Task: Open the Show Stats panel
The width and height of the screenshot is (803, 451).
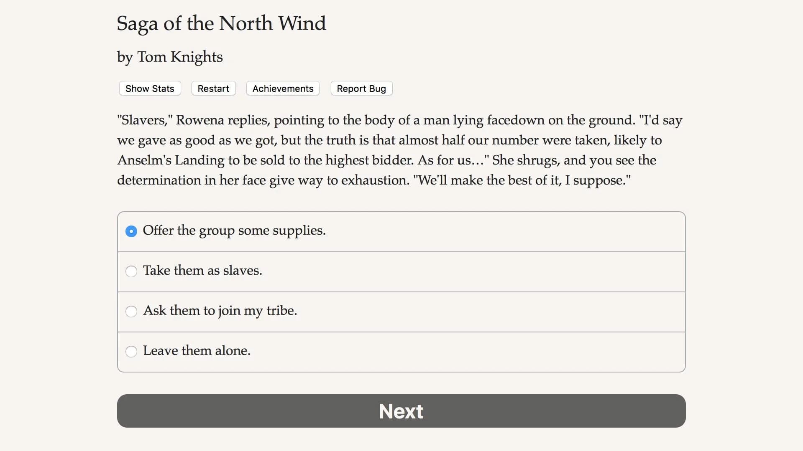Action: coord(149,88)
